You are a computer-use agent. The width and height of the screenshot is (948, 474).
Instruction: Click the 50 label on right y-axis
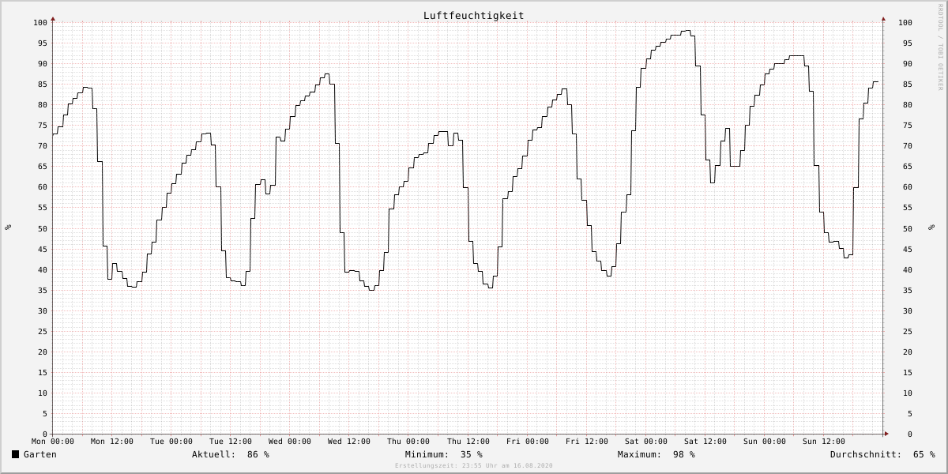908,228
